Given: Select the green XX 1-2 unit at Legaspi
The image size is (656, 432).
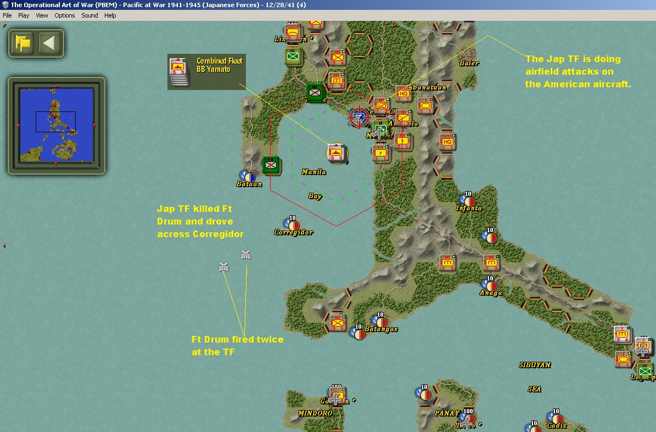Looking at the screenshot, I should (645, 372).
